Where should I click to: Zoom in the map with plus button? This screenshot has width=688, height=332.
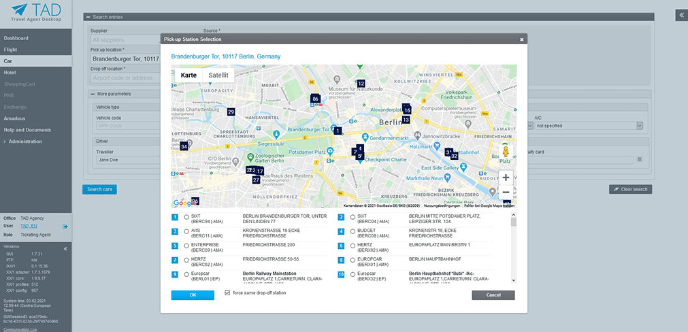tap(506, 178)
